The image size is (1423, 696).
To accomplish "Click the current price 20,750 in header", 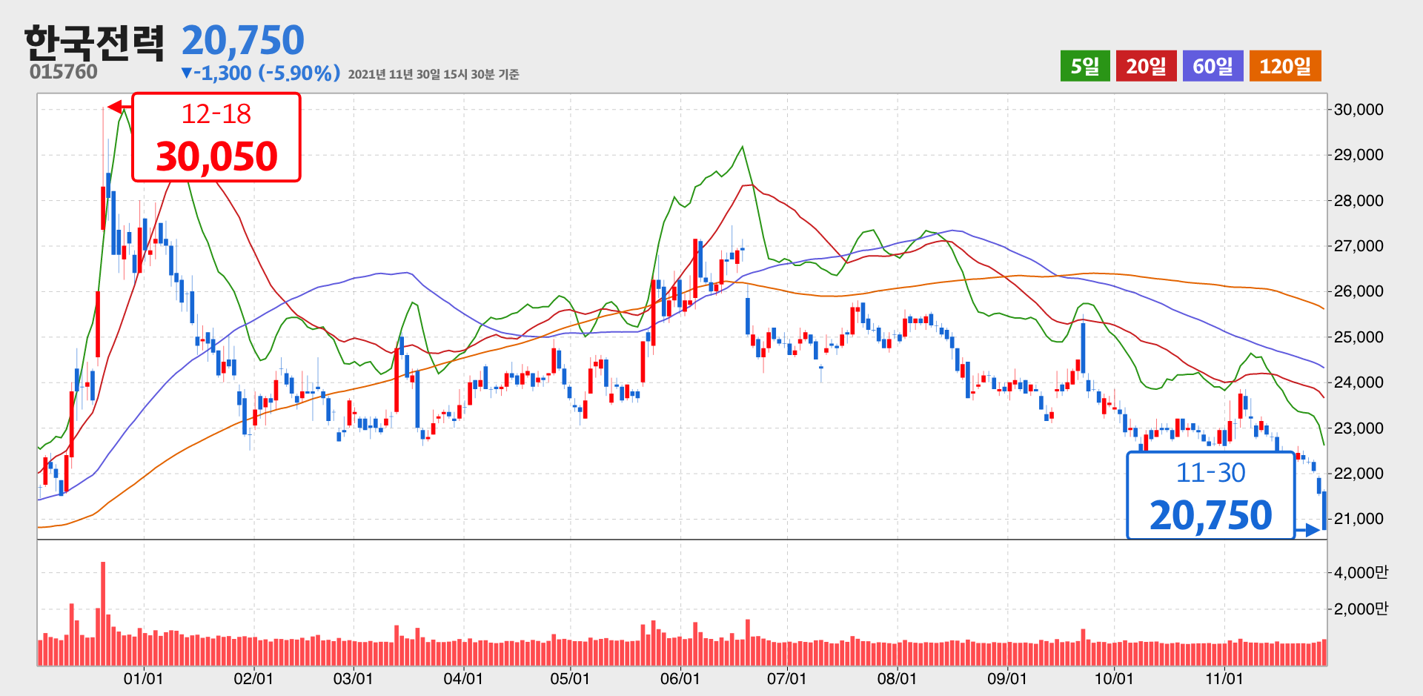I will pyautogui.click(x=243, y=41).
